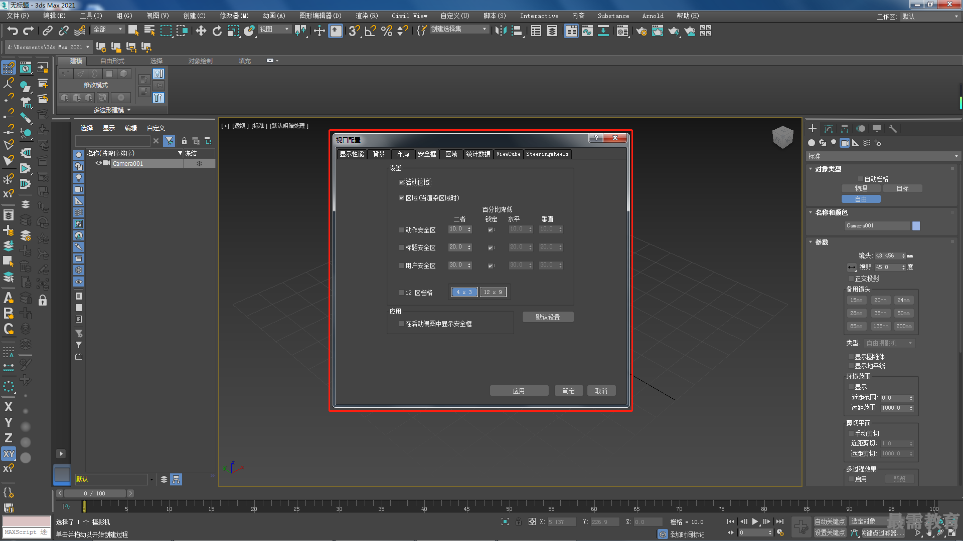The image size is (963, 541).
Task: Click the Camera001 object color swatch
Action: 916,226
